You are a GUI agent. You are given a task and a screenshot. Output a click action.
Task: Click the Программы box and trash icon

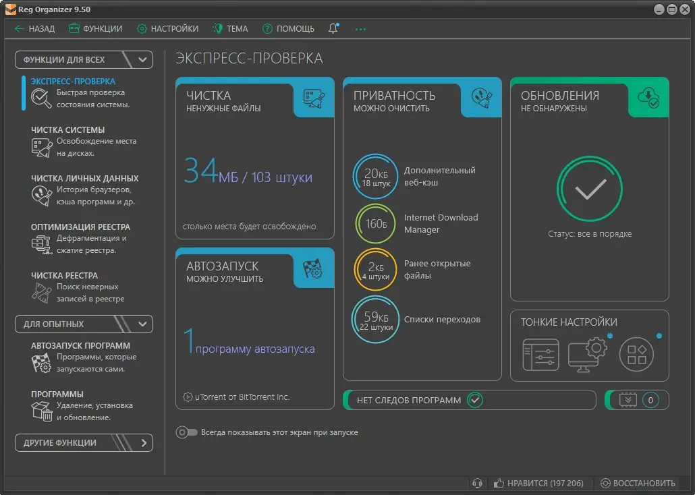(42, 411)
